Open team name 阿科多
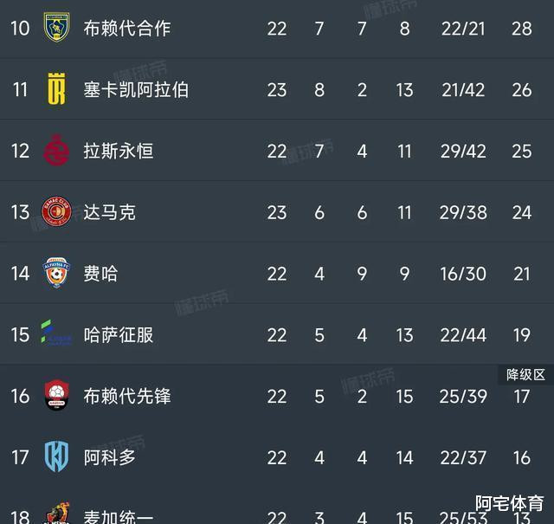Screen dimensions: 554x524 tap(110, 457)
